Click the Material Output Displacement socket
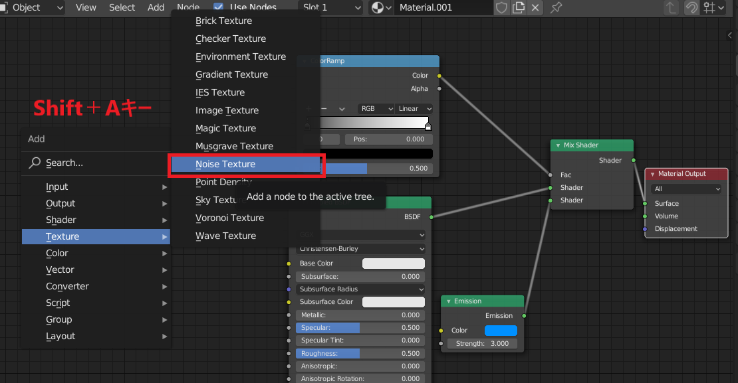This screenshot has height=383, width=738. point(645,229)
